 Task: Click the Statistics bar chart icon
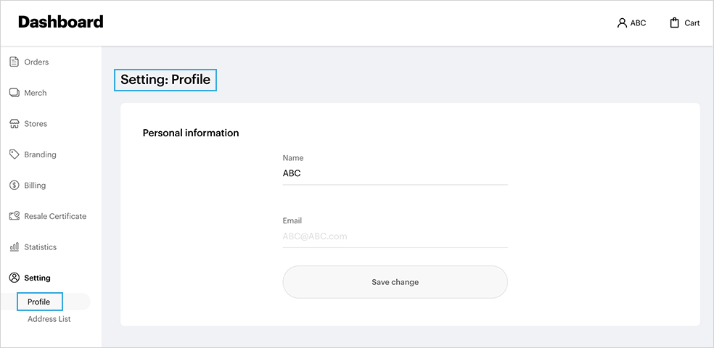coord(14,247)
